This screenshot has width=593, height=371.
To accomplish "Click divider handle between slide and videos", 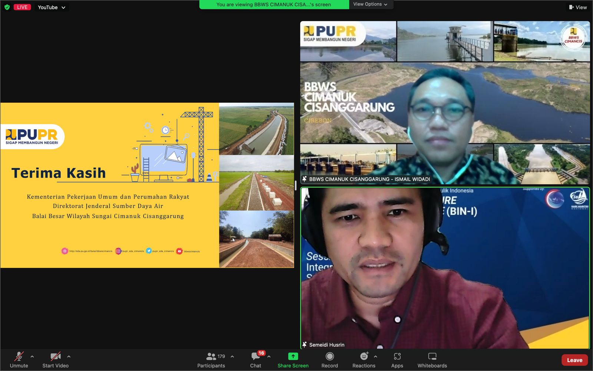I will click(x=296, y=185).
